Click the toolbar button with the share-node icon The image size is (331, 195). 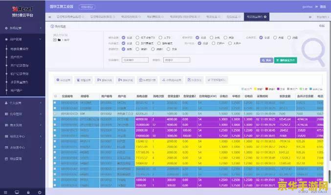click(172, 80)
